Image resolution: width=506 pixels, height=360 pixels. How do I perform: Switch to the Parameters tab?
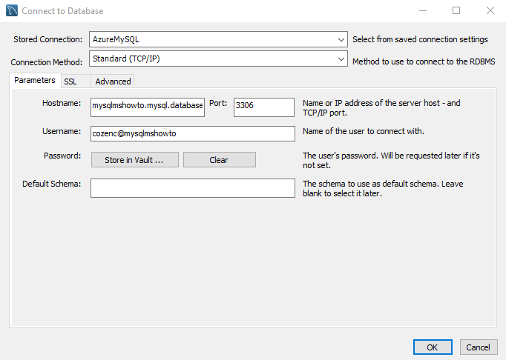click(35, 80)
